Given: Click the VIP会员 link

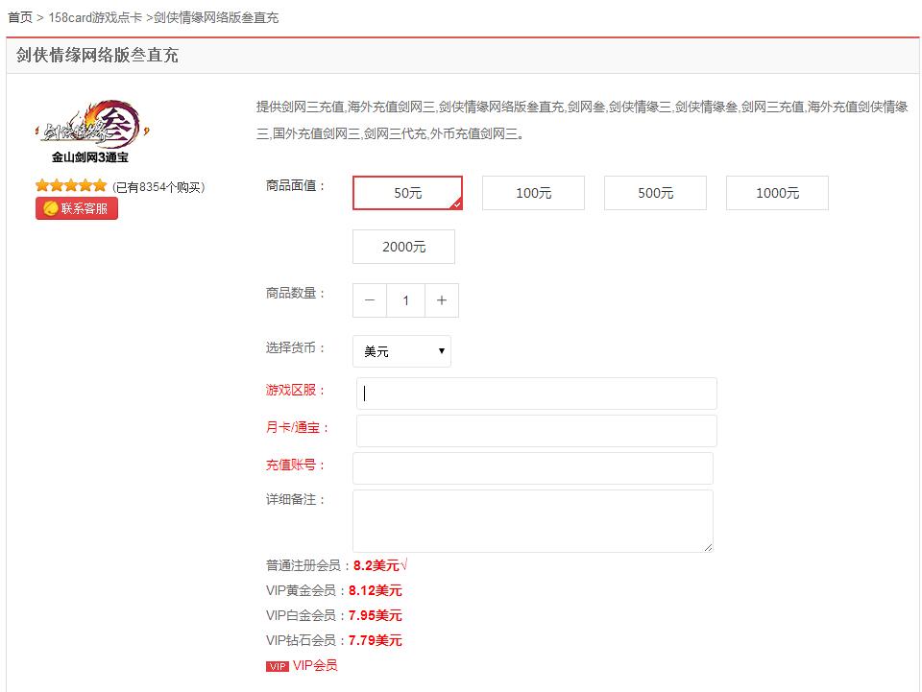Looking at the screenshot, I should coord(315,665).
